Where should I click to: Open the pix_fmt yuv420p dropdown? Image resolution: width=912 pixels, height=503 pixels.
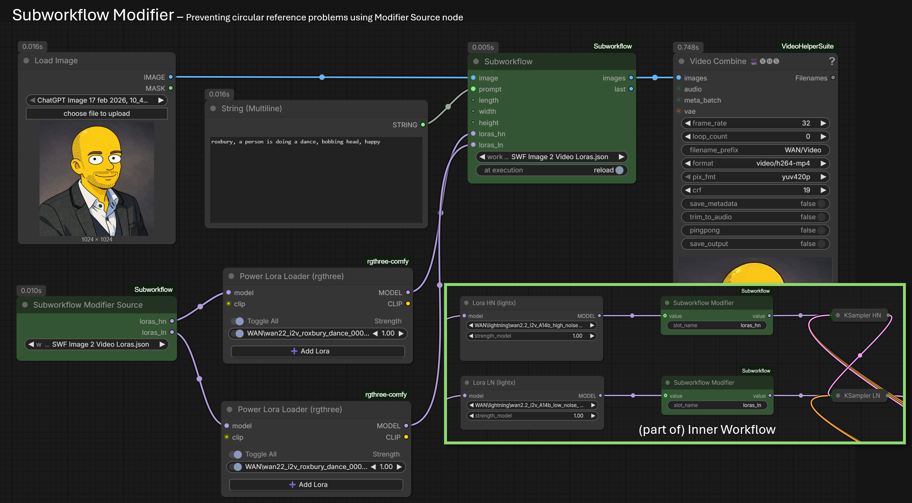[755, 177]
